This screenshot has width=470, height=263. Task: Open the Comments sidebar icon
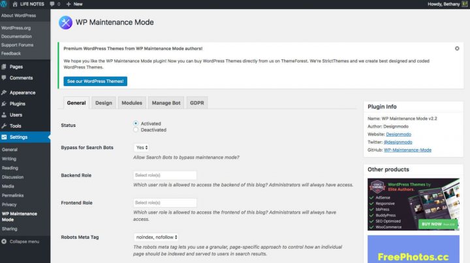tap(4, 77)
